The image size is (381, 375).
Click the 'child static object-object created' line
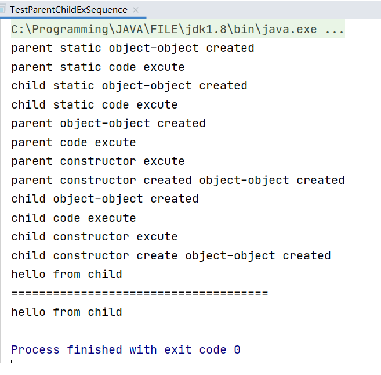coord(129,86)
